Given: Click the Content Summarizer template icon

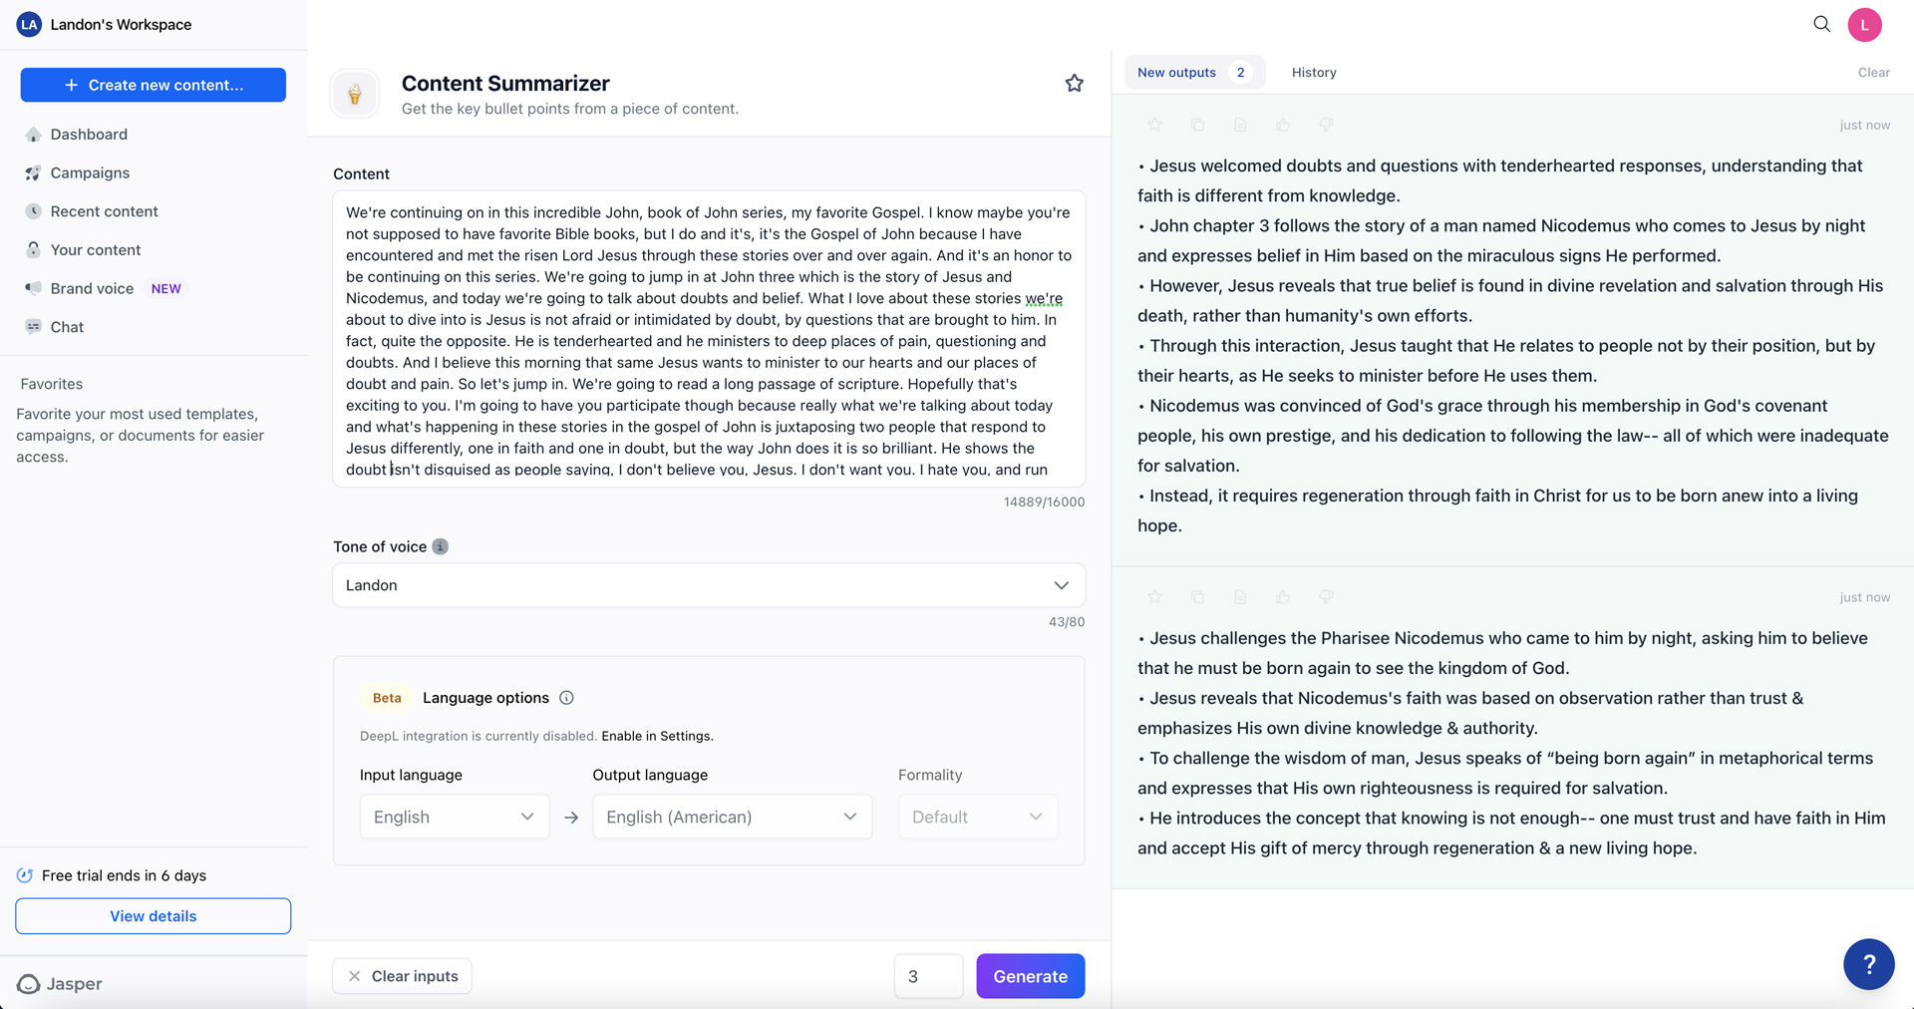Looking at the screenshot, I should tap(355, 95).
